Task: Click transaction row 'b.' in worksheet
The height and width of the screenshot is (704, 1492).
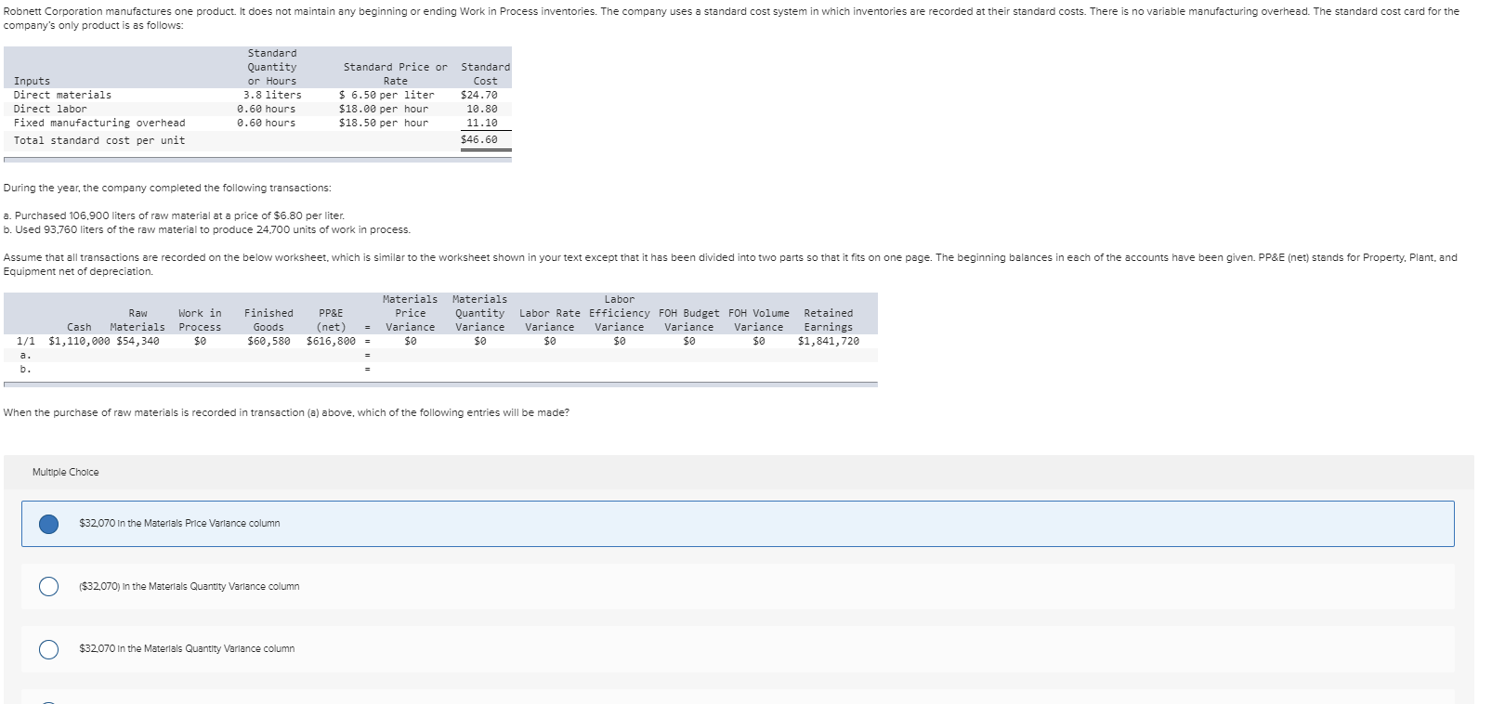Action: click(440, 369)
